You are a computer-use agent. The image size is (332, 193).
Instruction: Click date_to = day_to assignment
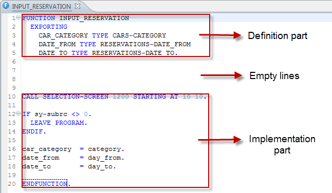[69, 167]
